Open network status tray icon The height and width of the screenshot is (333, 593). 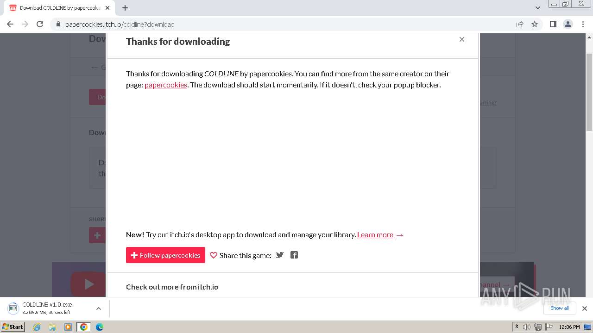coord(538,327)
